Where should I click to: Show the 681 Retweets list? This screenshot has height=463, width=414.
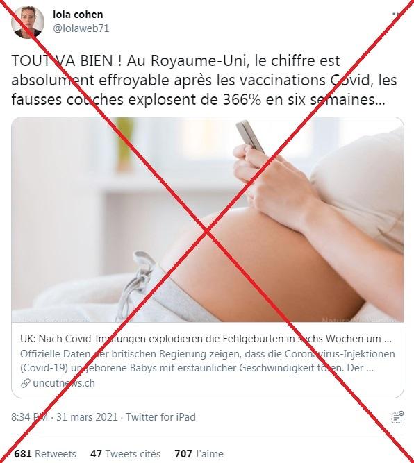pyautogui.click(x=45, y=453)
